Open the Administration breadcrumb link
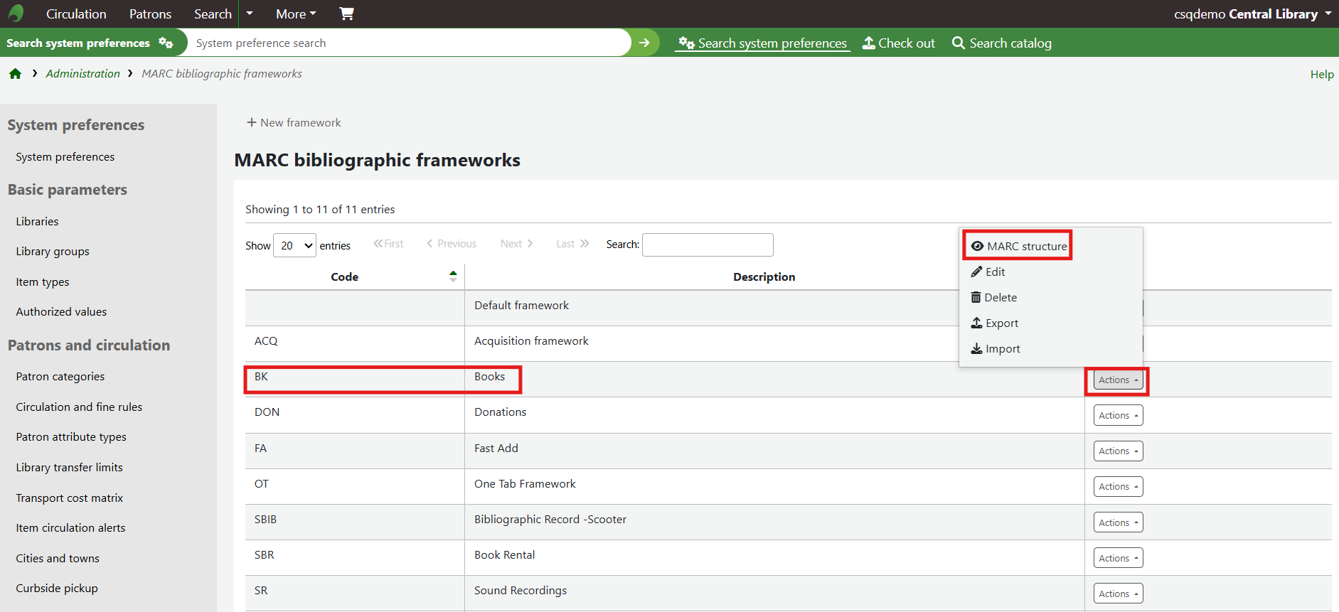 (x=82, y=74)
